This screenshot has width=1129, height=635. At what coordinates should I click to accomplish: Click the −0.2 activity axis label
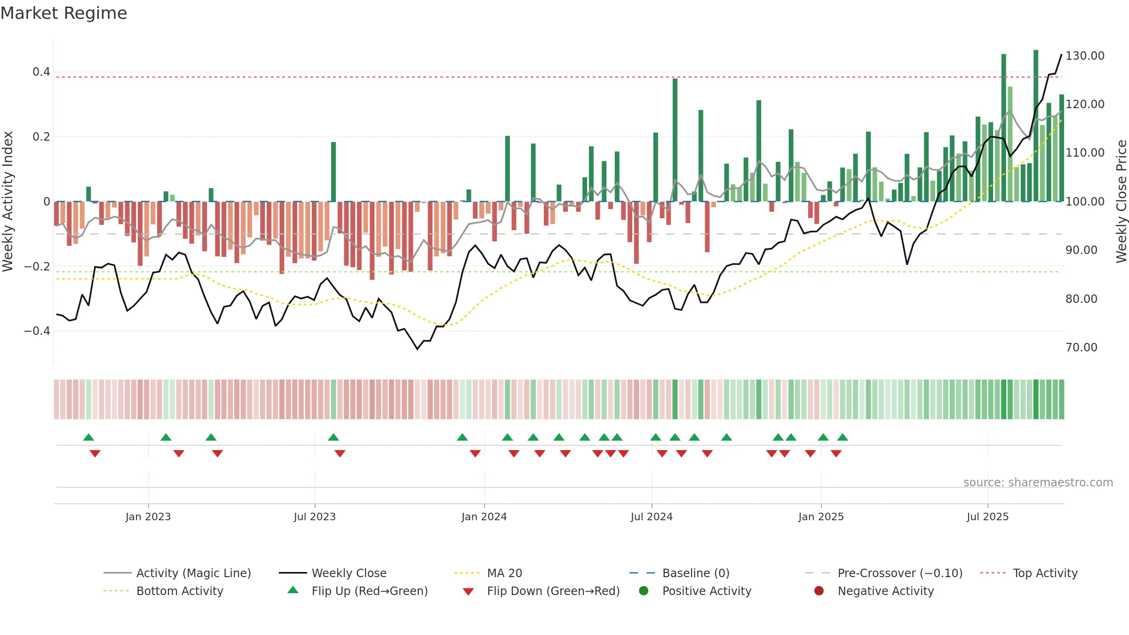pyautogui.click(x=37, y=266)
